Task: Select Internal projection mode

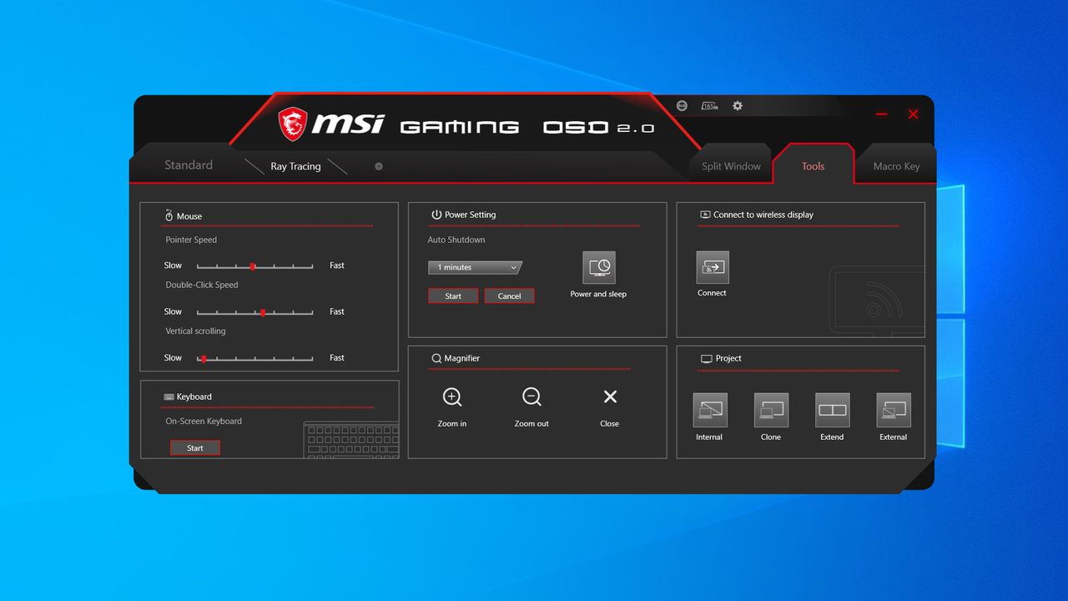Action: 709,410
